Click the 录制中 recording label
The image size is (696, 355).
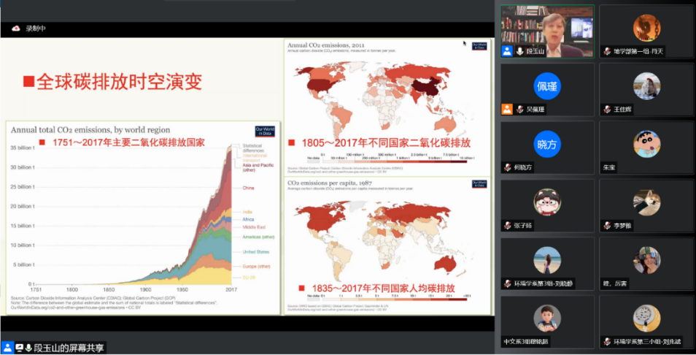click(36, 28)
